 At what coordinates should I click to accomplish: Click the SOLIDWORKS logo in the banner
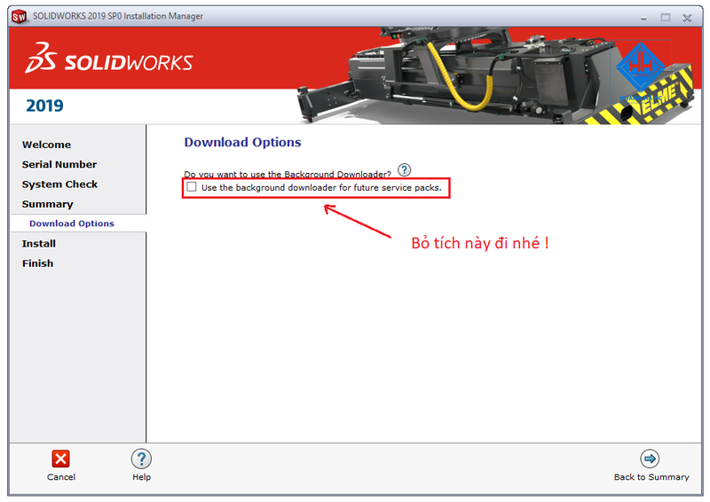coord(109,58)
